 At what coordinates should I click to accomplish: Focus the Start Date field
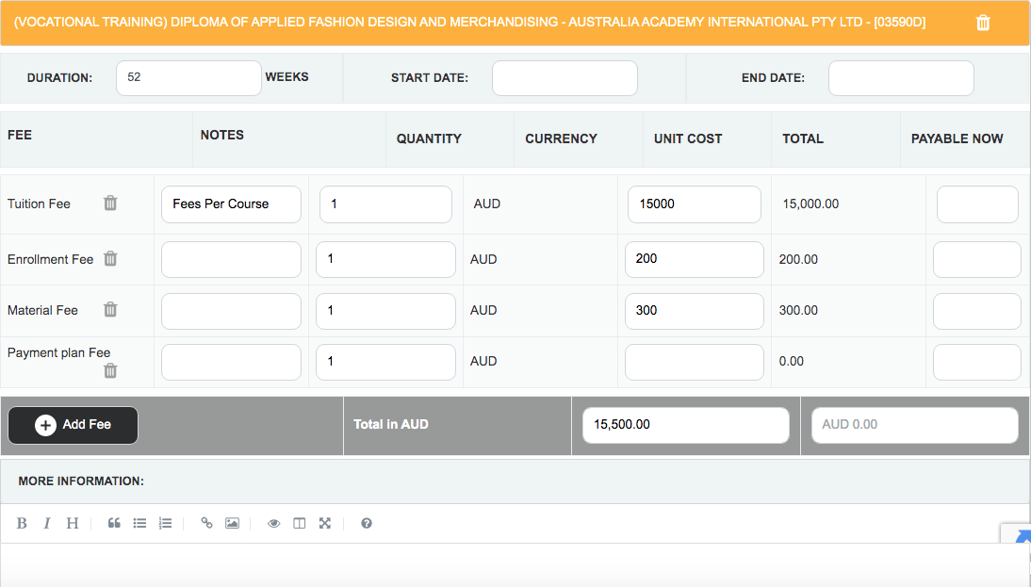coord(565,77)
